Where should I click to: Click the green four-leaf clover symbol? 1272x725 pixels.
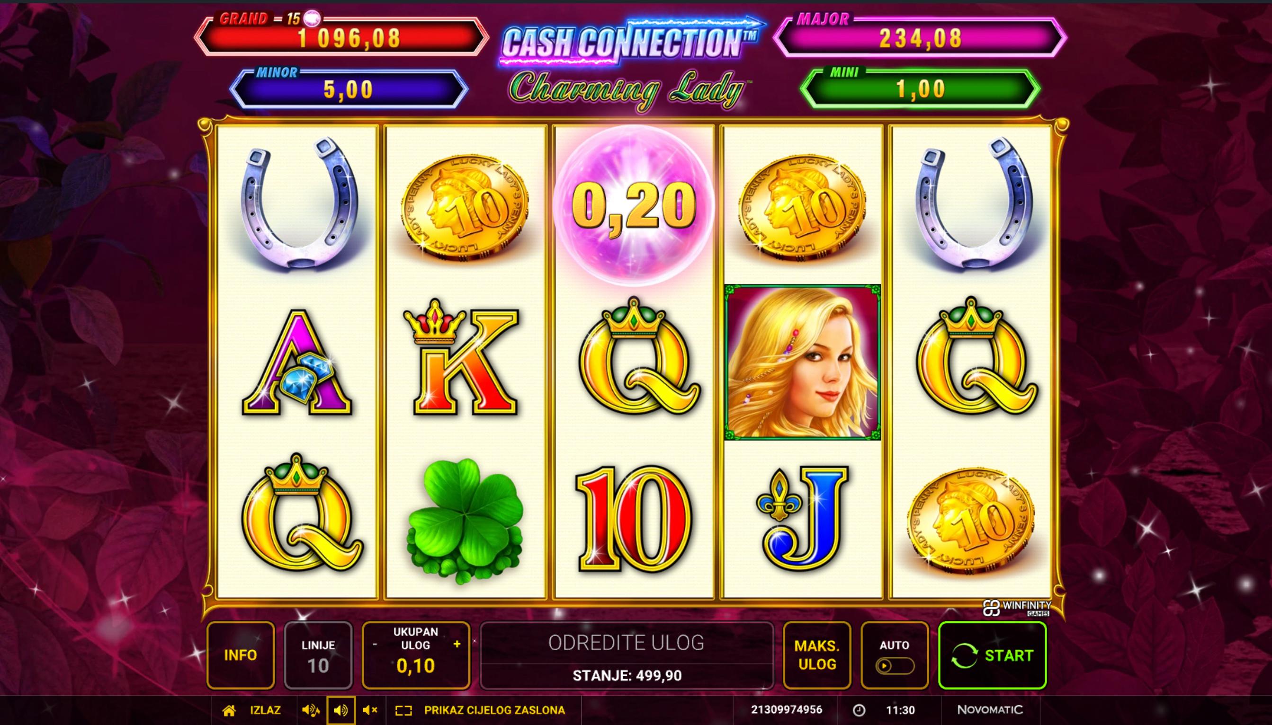coord(466,517)
